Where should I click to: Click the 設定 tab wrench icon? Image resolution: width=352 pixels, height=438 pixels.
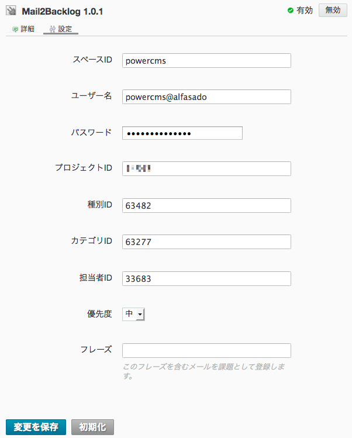click(52, 29)
